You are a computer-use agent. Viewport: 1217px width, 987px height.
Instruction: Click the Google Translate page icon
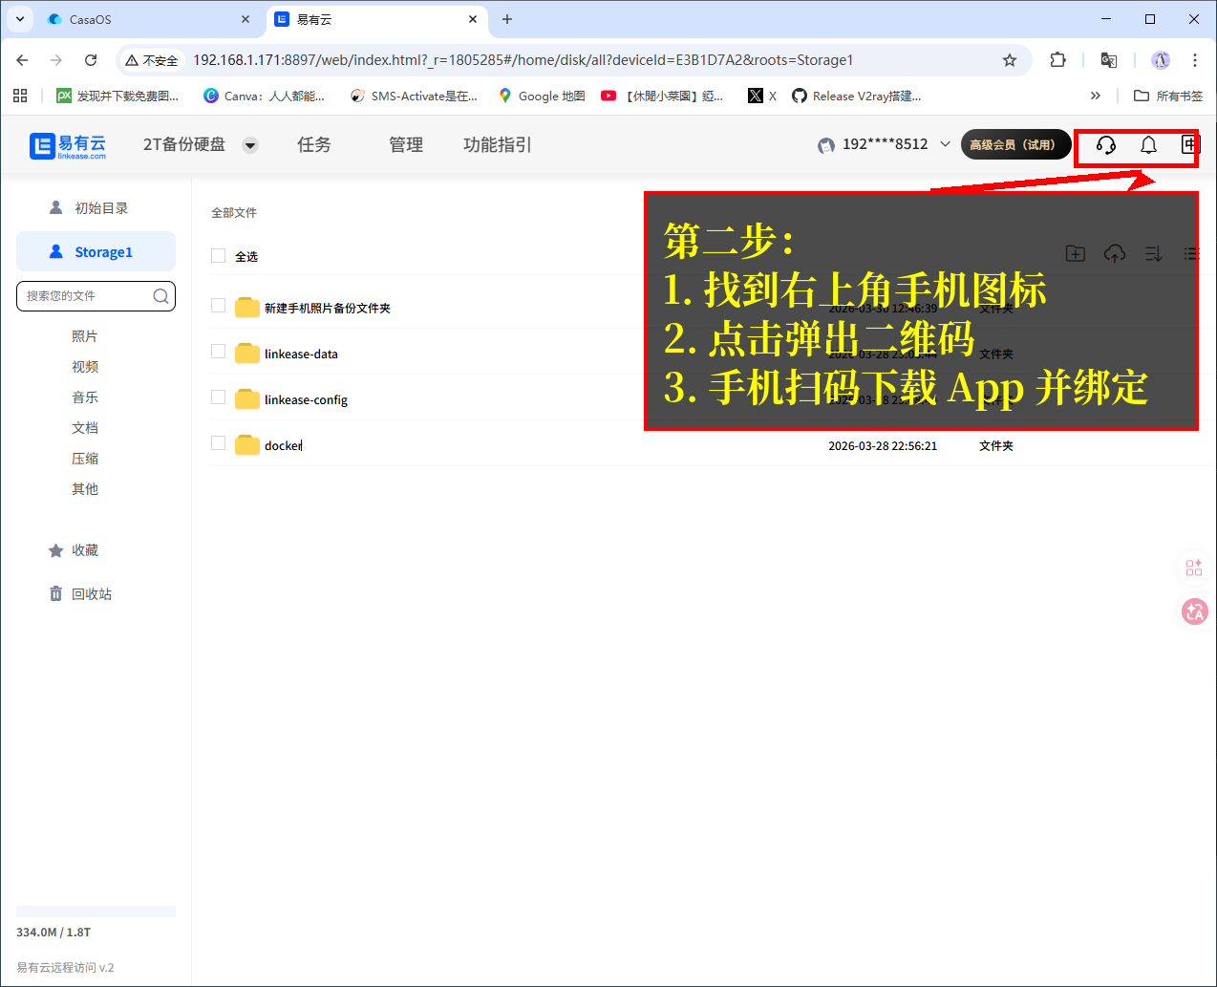pos(1109,60)
